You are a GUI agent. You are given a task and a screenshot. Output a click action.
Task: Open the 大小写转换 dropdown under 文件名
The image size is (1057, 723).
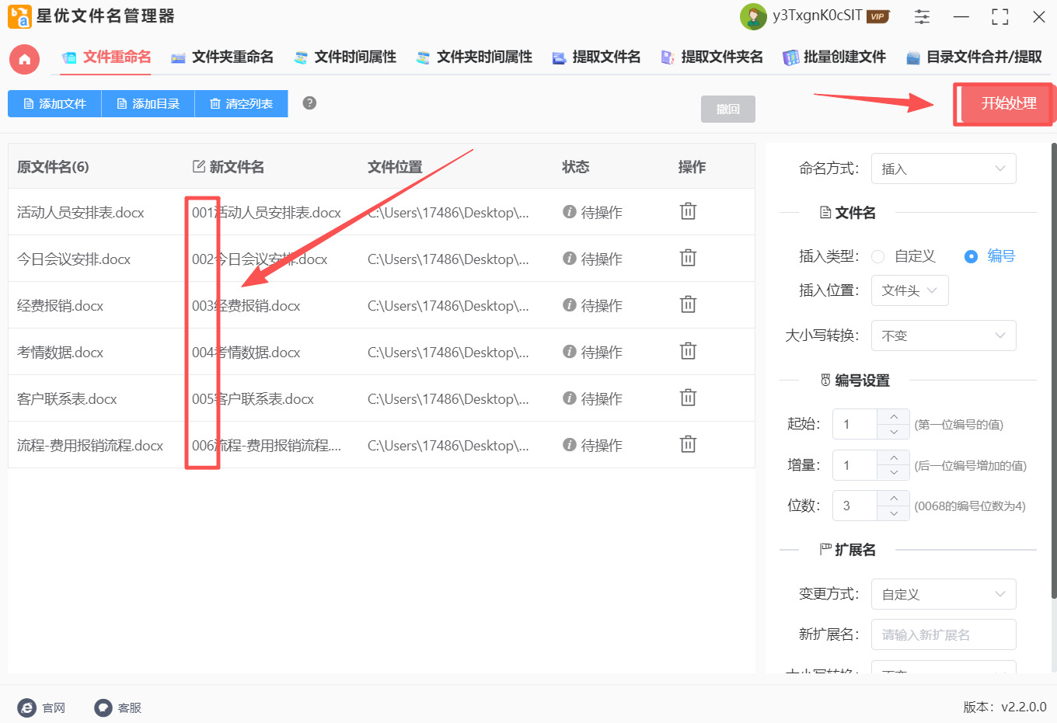[944, 335]
